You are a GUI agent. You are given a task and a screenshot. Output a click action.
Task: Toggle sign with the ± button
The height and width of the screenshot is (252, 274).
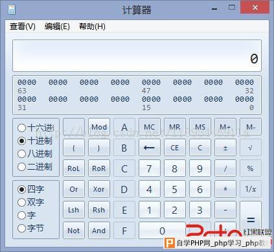(x=225, y=148)
